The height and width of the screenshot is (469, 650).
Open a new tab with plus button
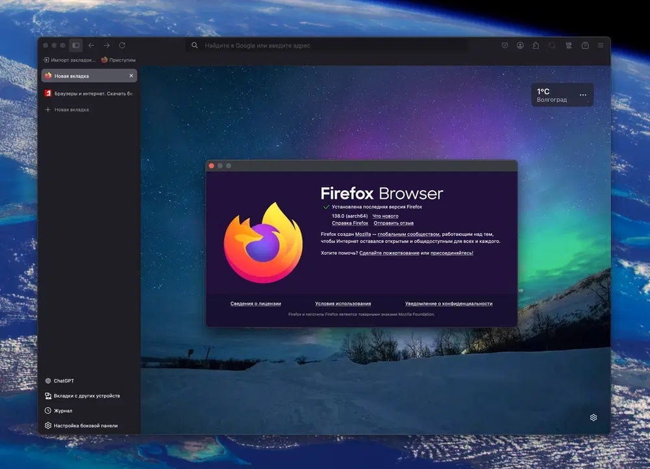47,110
